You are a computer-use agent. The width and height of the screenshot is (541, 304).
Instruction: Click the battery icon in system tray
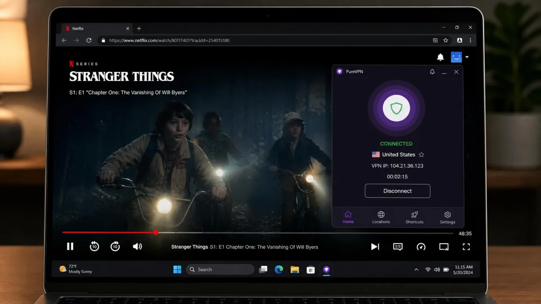click(x=446, y=269)
